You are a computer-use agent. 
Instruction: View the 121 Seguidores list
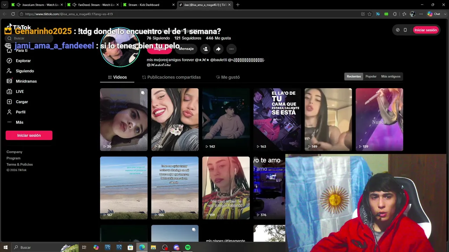[188, 38]
